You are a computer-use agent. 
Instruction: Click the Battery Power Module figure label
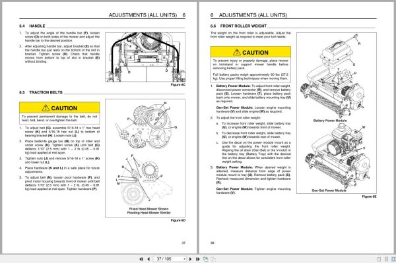[x=330, y=121]
